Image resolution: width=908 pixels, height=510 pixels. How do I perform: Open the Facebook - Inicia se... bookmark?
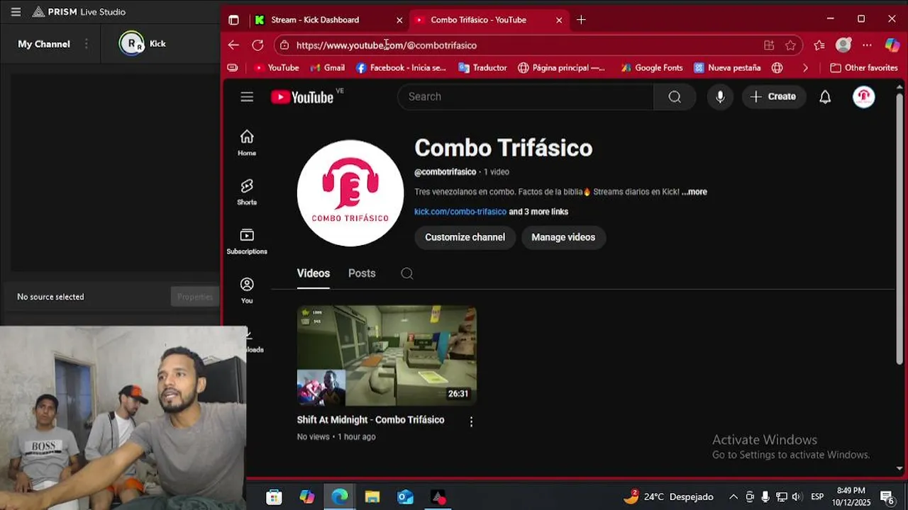(x=401, y=68)
